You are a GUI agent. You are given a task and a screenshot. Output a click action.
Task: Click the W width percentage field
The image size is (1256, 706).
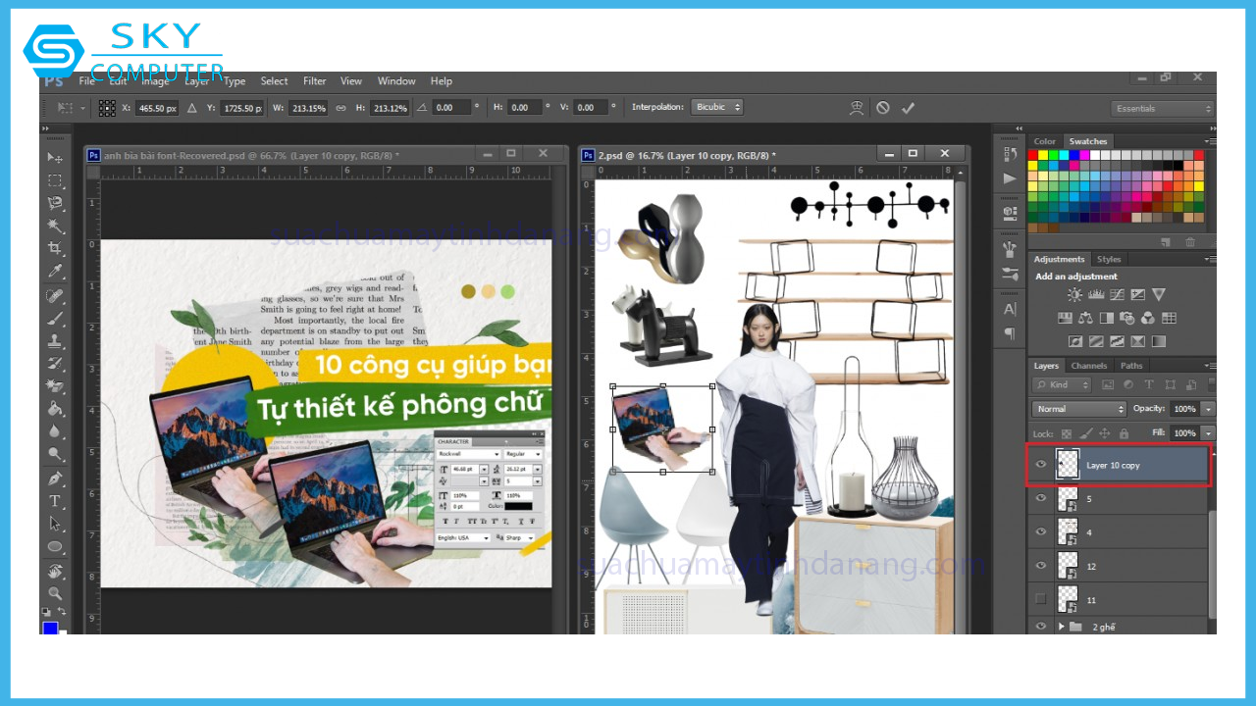(308, 108)
